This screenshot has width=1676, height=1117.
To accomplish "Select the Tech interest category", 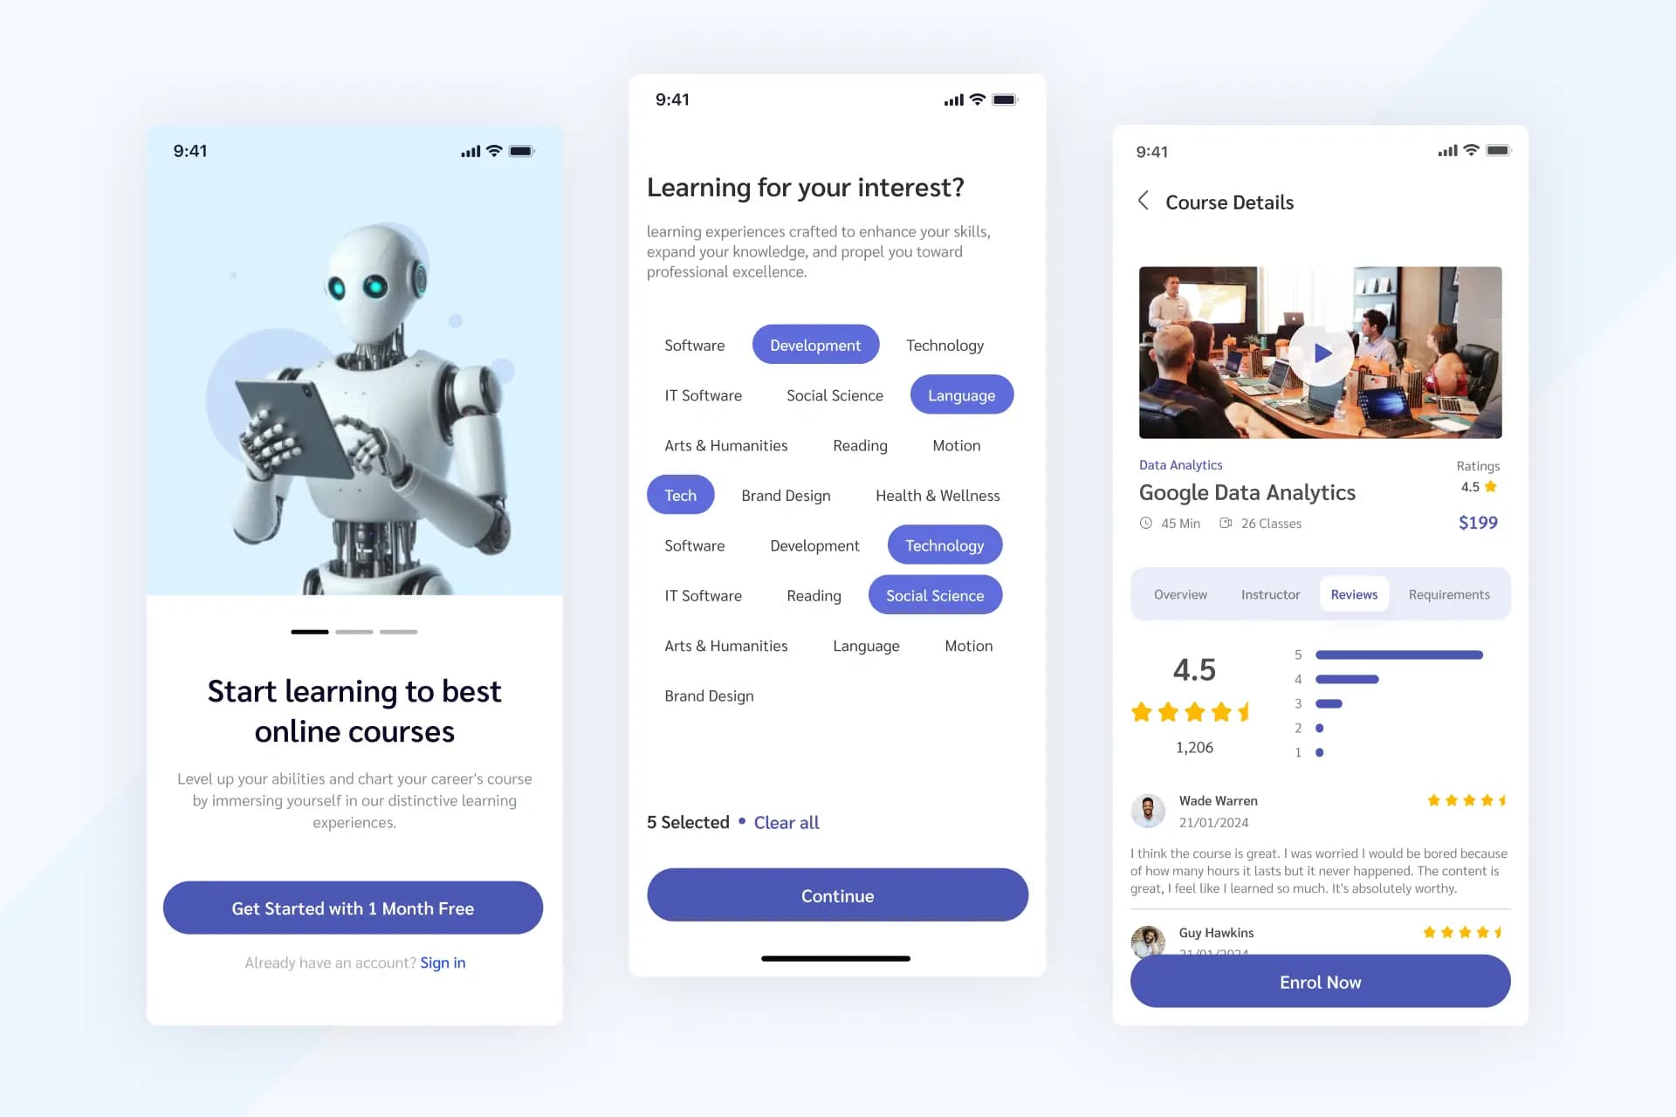I will tap(678, 494).
